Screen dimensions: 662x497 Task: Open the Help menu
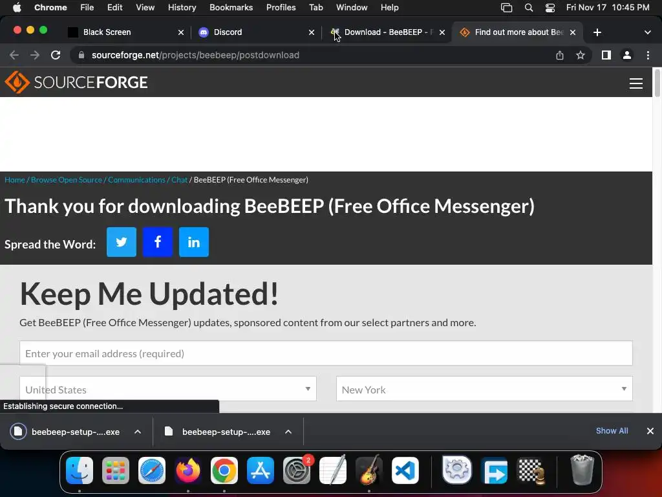coord(389,7)
